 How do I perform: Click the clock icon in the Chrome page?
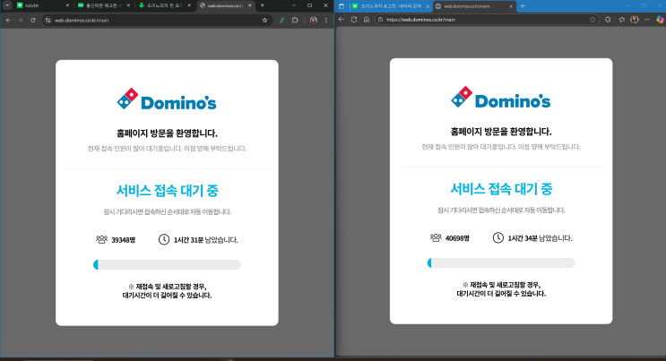[164, 239]
